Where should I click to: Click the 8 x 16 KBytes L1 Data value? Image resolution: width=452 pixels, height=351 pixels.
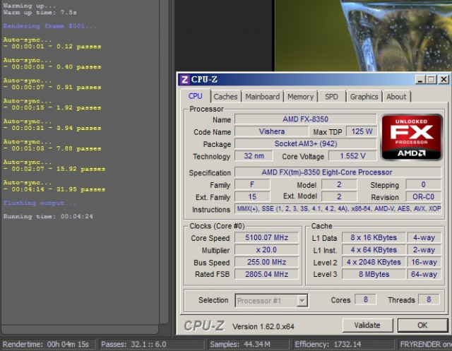point(374,237)
